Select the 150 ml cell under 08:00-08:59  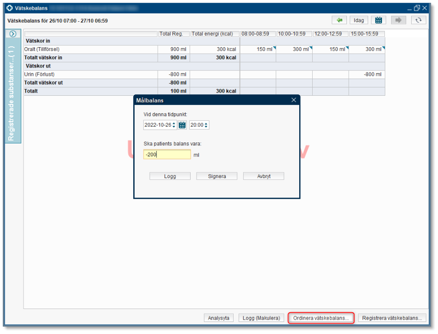pyautogui.click(x=258, y=49)
